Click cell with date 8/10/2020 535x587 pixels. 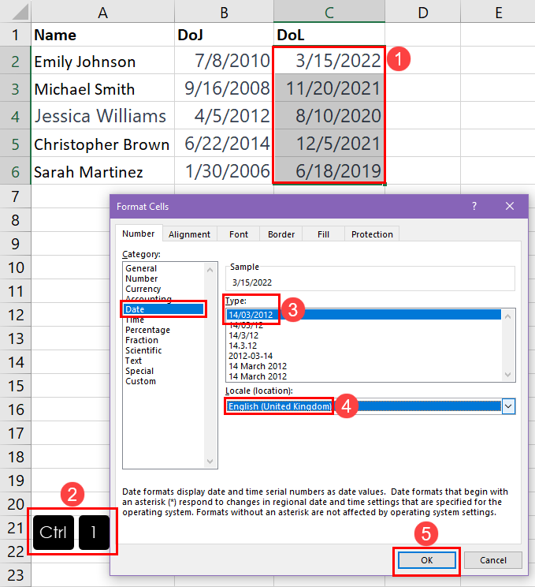329,116
